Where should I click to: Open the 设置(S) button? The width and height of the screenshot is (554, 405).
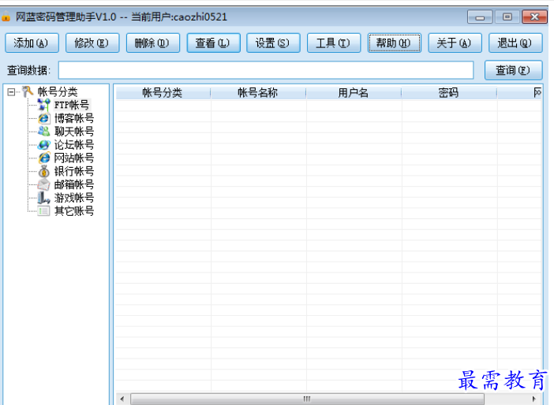pyautogui.click(x=273, y=43)
